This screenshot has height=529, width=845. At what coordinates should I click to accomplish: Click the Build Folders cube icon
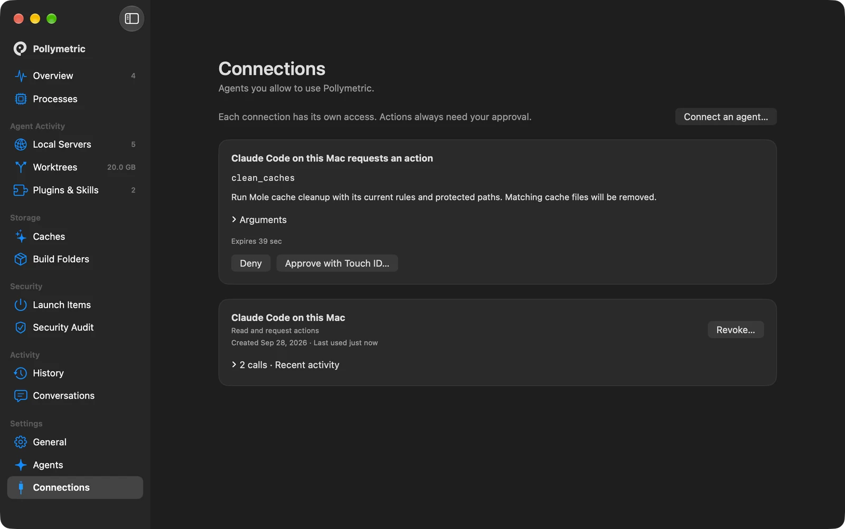click(21, 259)
